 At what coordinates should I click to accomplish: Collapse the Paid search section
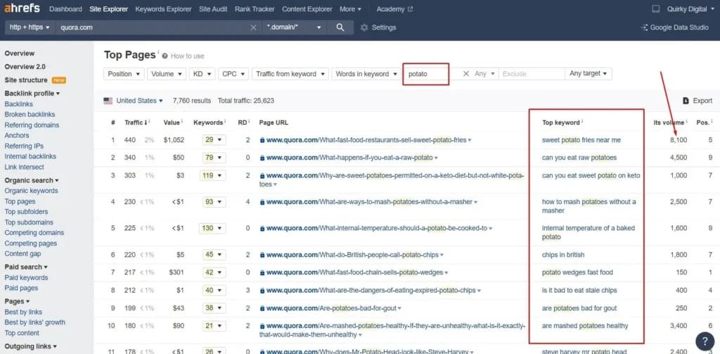click(x=26, y=267)
